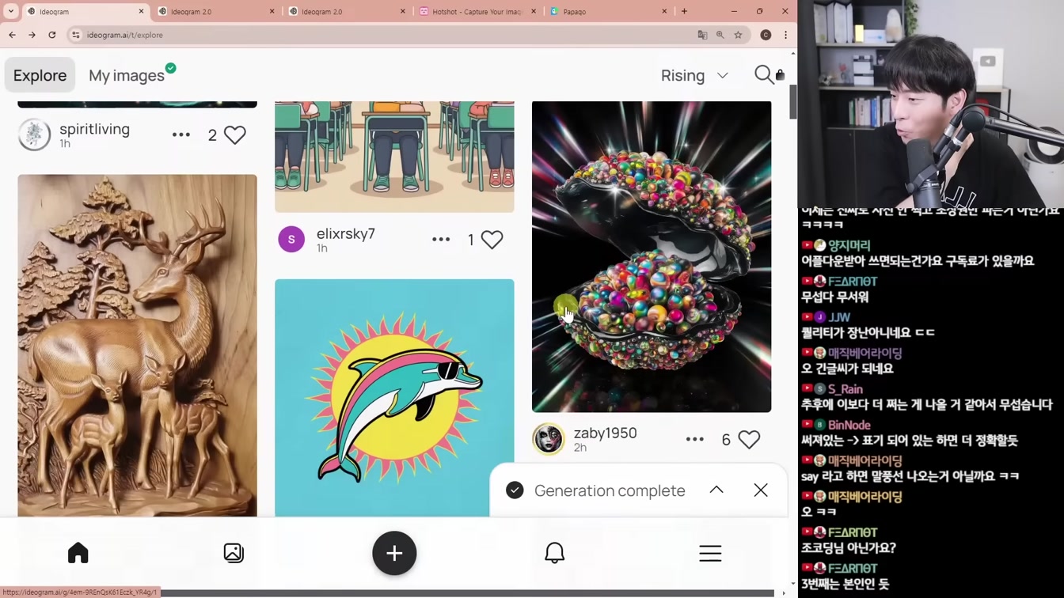Click chat username 양지머리
The width and height of the screenshot is (1064, 598).
click(849, 245)
